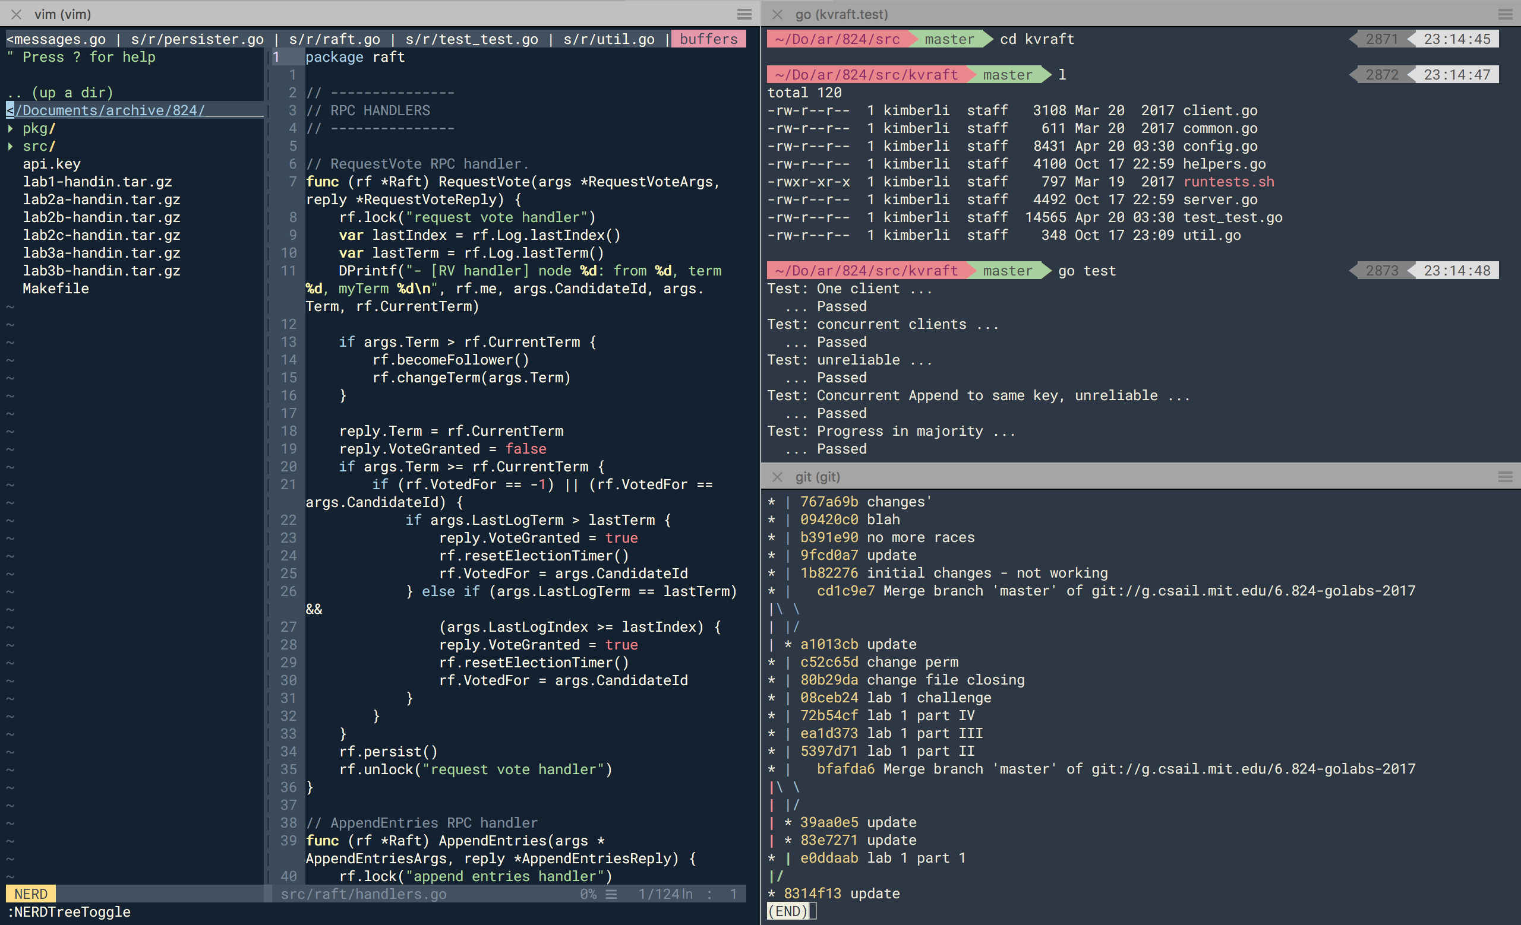
Task: Click the (END) pager prompt
Action: [787, 911]
